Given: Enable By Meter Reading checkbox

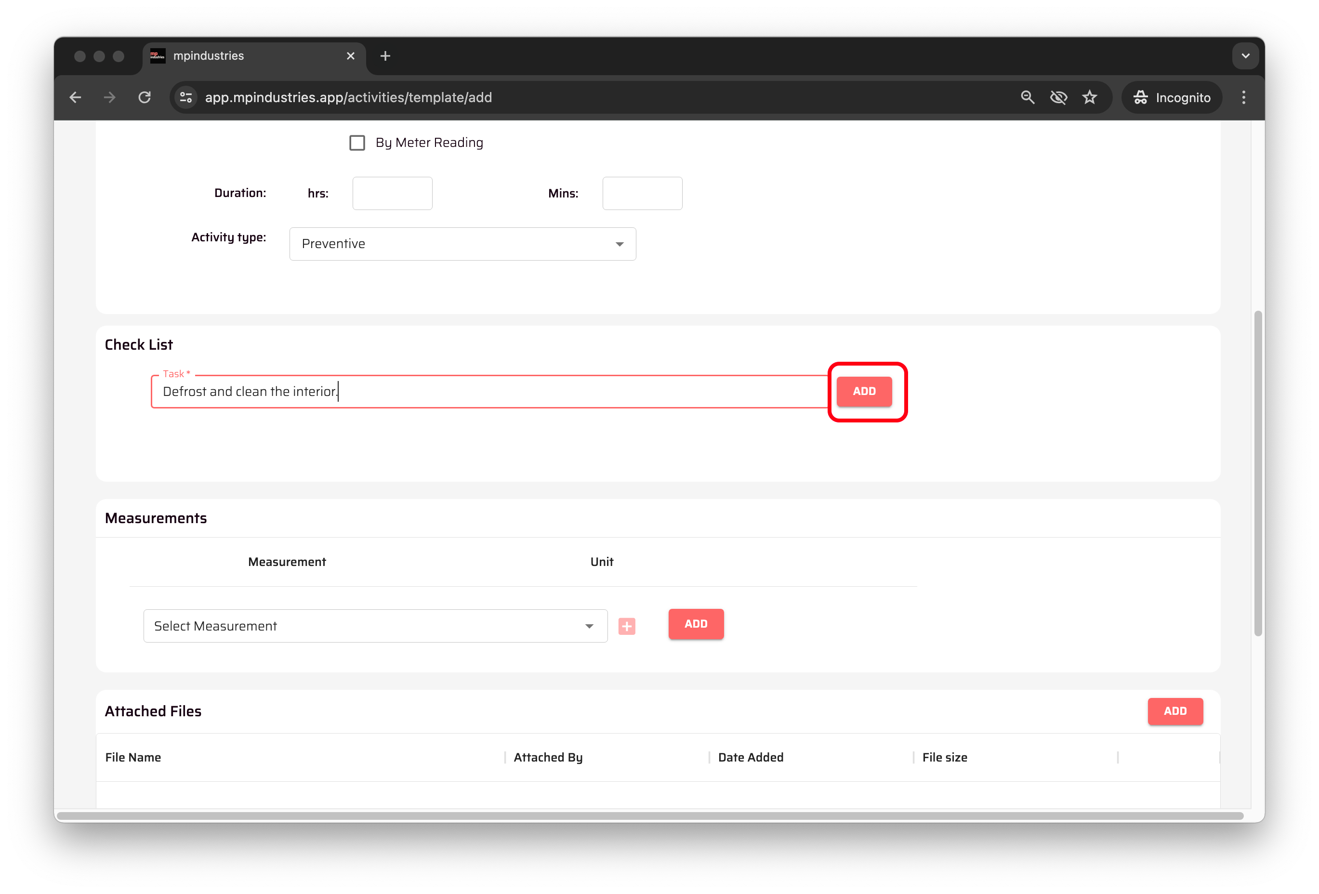Looking at the screenshot, I should 357,143.
